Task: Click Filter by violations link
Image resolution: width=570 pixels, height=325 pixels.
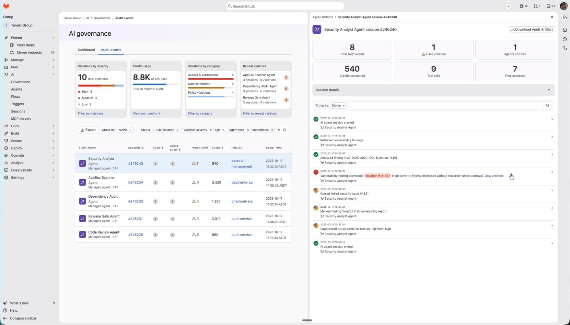Action: tap(91, 113)
